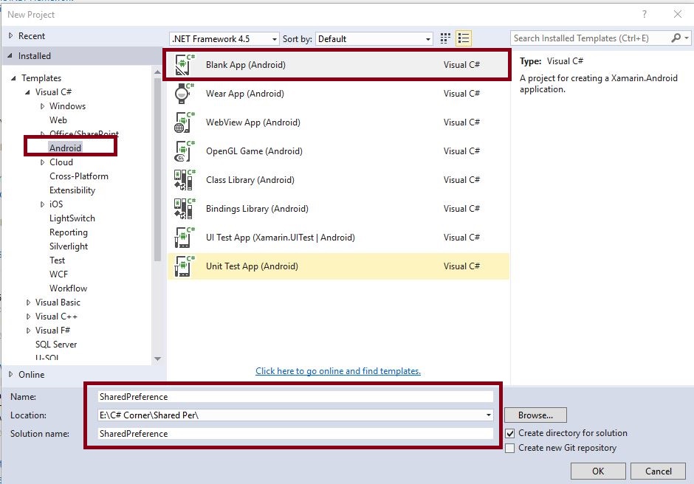Expand the Online section
The height and width of the screenshot is (484, 694).
(x=11, y=374)
